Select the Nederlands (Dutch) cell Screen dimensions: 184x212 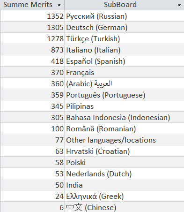[x=124, y=174]
